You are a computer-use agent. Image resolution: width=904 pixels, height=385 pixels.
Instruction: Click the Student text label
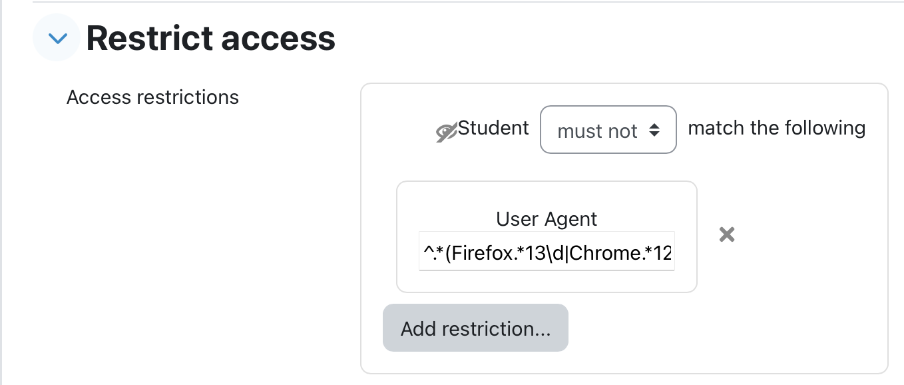[x=493, y=127]
